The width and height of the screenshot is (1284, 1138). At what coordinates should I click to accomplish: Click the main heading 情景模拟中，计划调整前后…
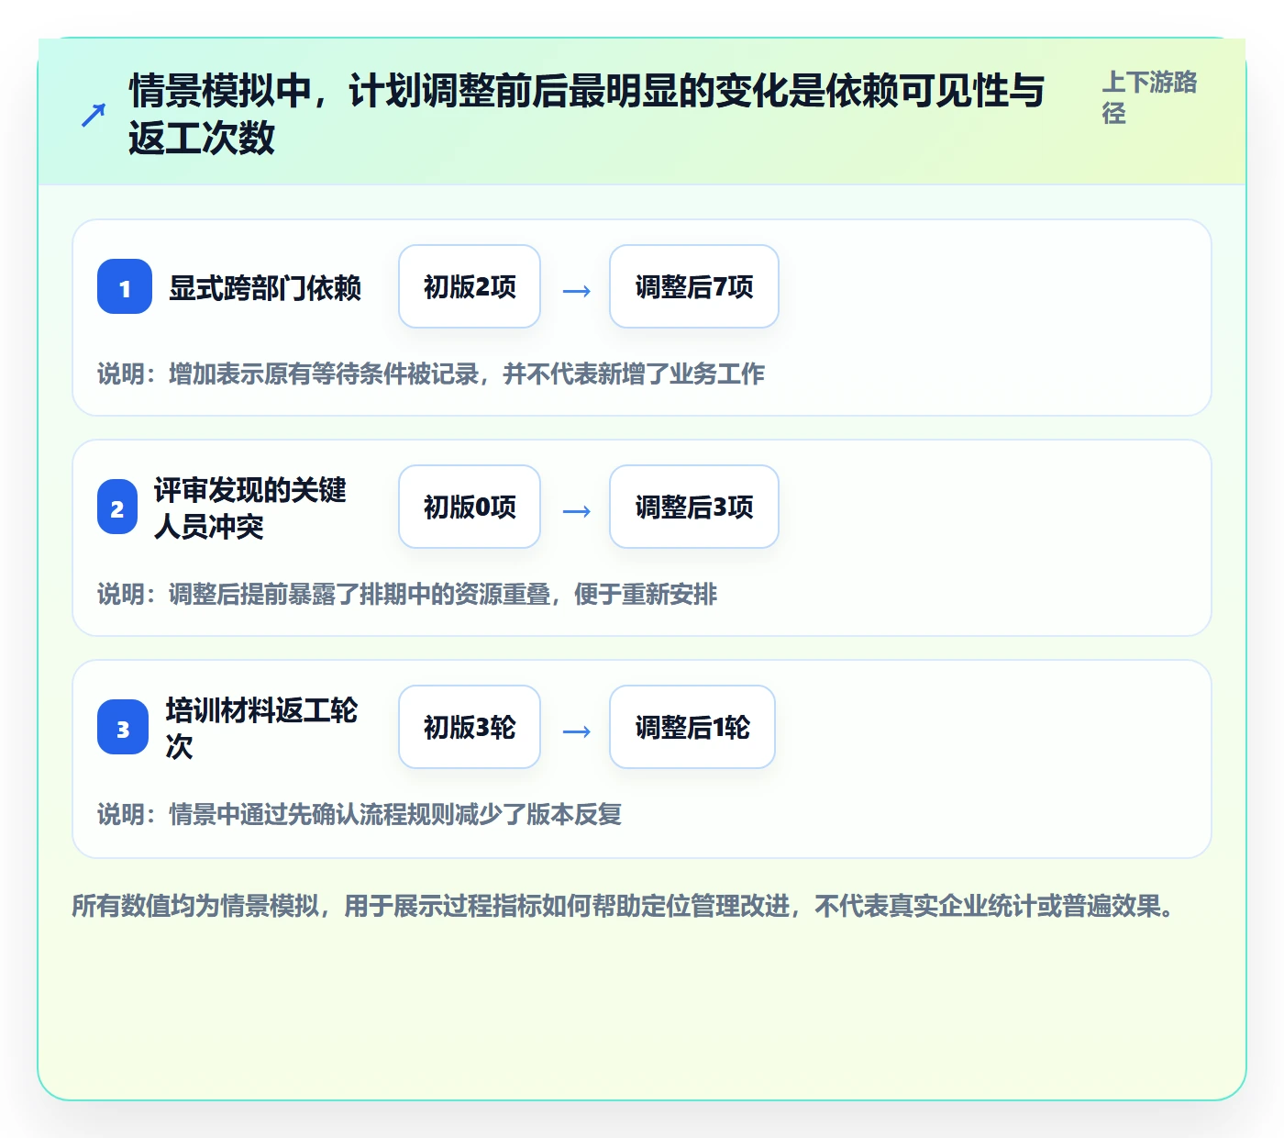click(x=587, y=114)
